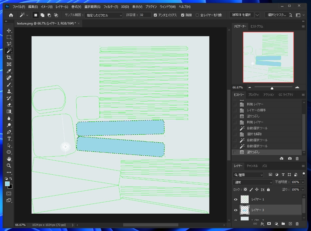Select the Crop tool

coord(9,57)
